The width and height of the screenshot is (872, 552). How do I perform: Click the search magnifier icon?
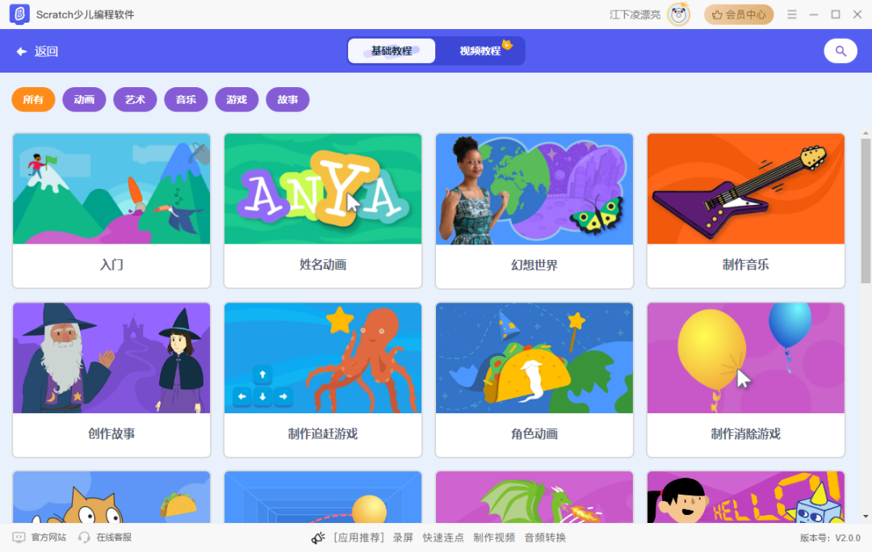pyautogui.click(x=841, y=51)
